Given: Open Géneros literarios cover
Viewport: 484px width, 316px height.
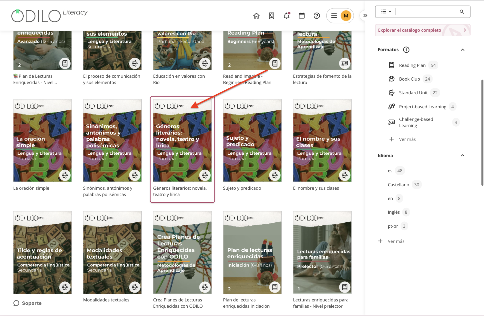Looking at the screenshot, I should [182, 140].
